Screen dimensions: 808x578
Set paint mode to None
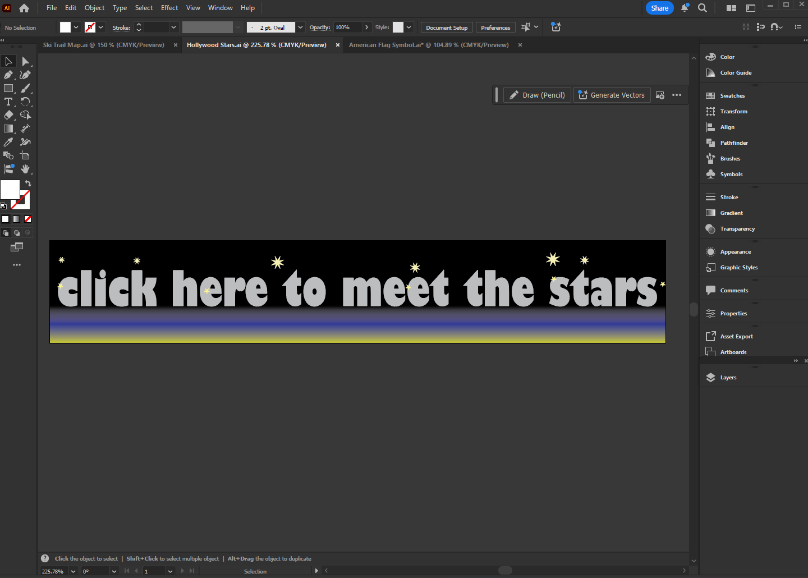27,219
